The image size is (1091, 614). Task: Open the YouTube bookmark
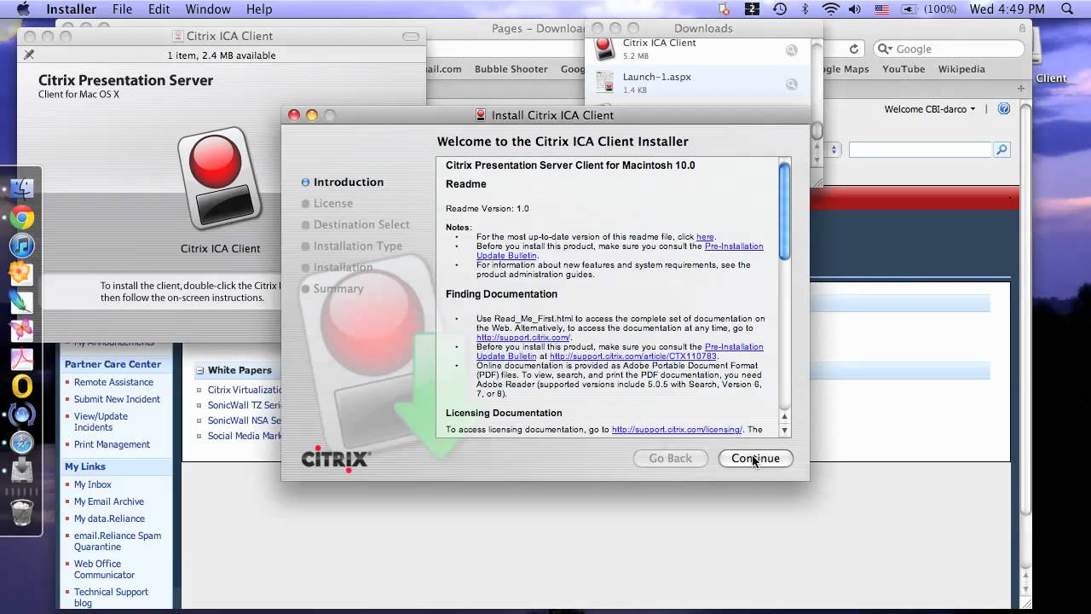(903, 69)
